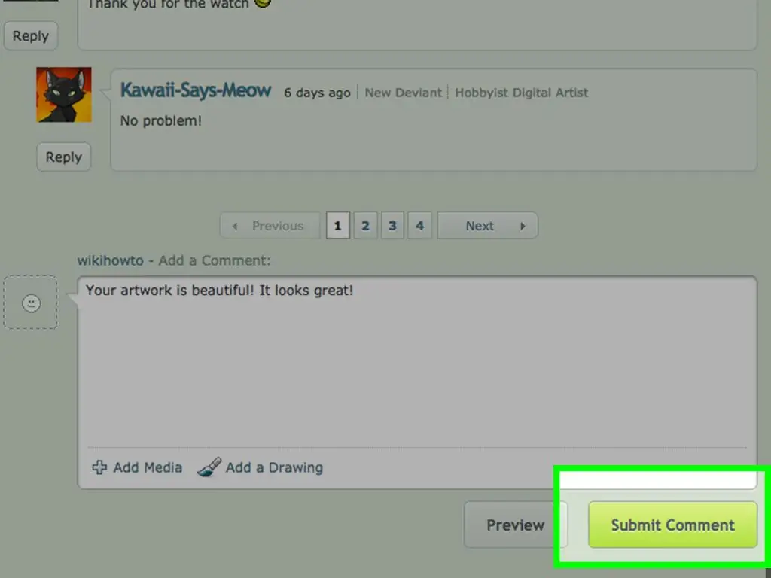Click the Add Media text link
The image size is (771, 578).
tap(148, 467)
